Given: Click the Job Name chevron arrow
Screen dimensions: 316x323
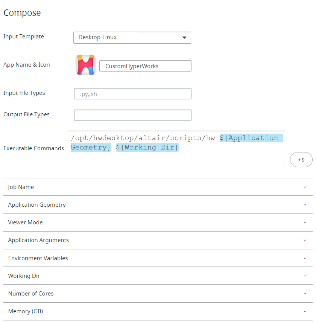Looking at the screenshot, I should tap(305, 187).
